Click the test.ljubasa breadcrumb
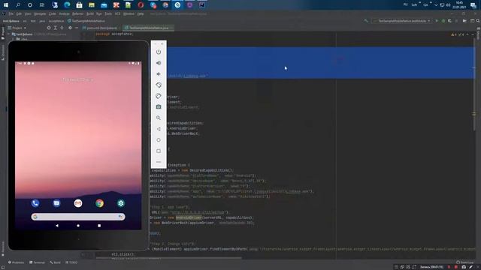 coord(11,21)
